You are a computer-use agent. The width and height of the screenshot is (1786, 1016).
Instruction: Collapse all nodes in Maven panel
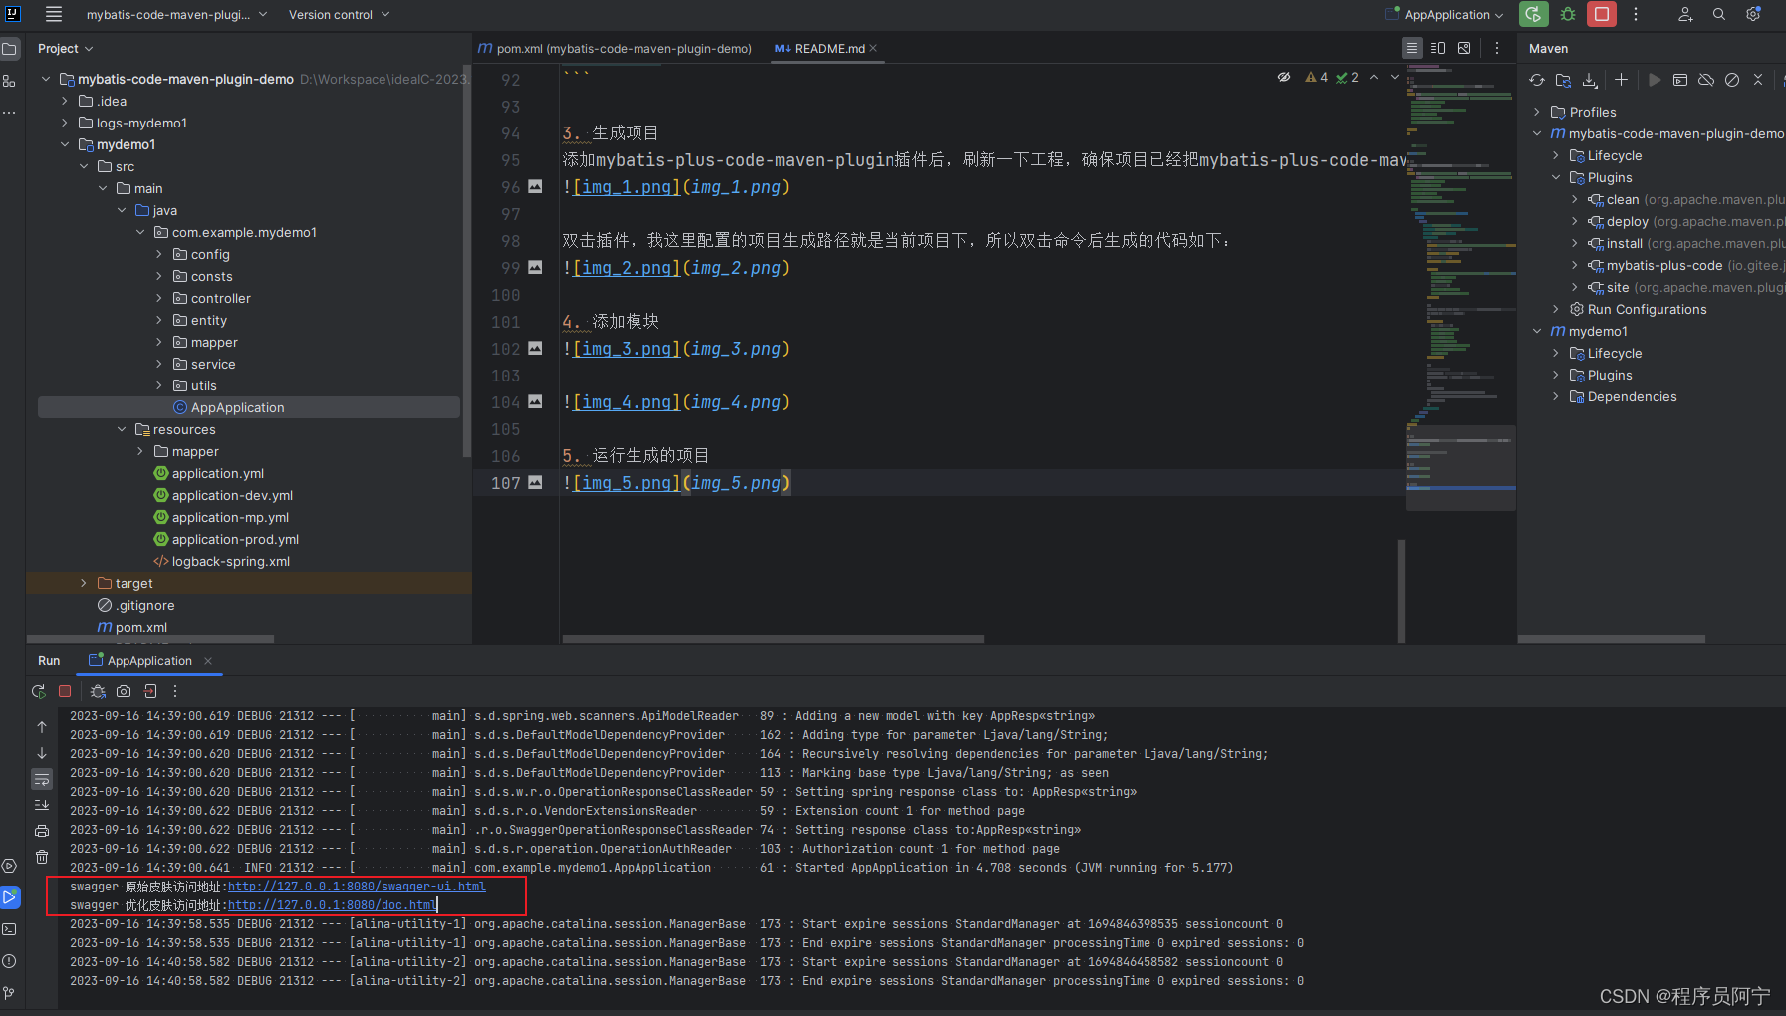pos(1758,80)
